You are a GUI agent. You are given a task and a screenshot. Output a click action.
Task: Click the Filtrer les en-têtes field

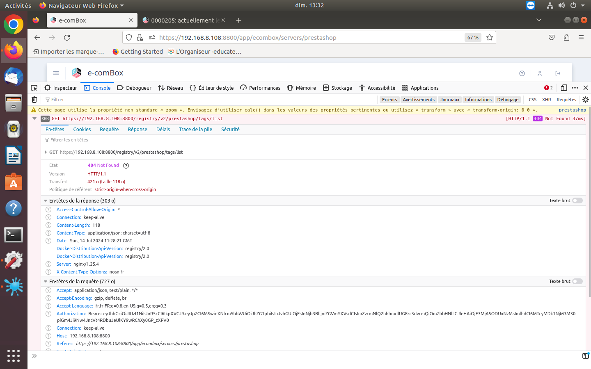(314, 140)
